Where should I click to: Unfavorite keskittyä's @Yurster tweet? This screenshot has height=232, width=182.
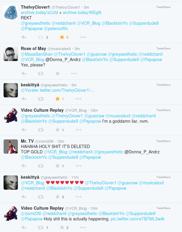coord(57,99)
